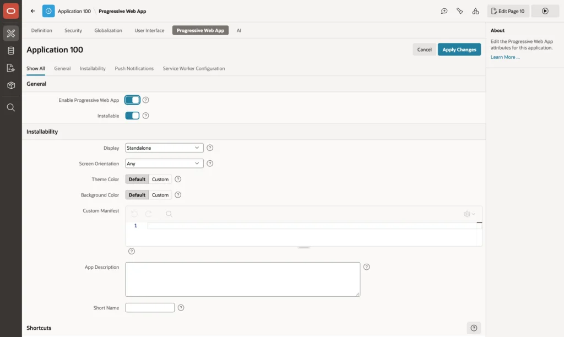Image resolution: width=564 pixels, height=337 pixels.
Task: Click redo in the Custom Manifest editor
Action: coord(149,214)
